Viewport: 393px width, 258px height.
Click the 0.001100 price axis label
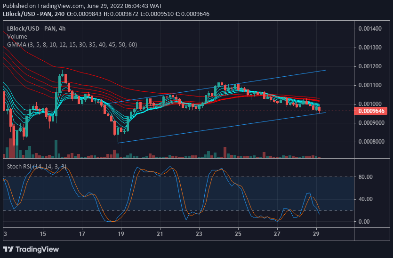tap(370, 85)
